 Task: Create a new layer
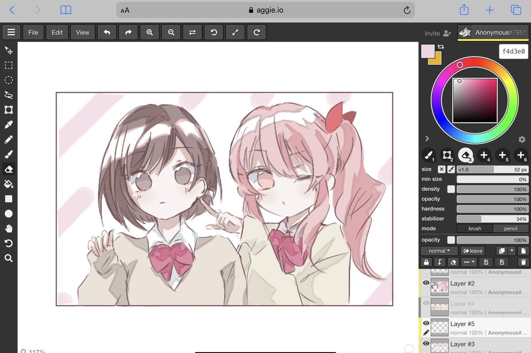coord(523,251)
